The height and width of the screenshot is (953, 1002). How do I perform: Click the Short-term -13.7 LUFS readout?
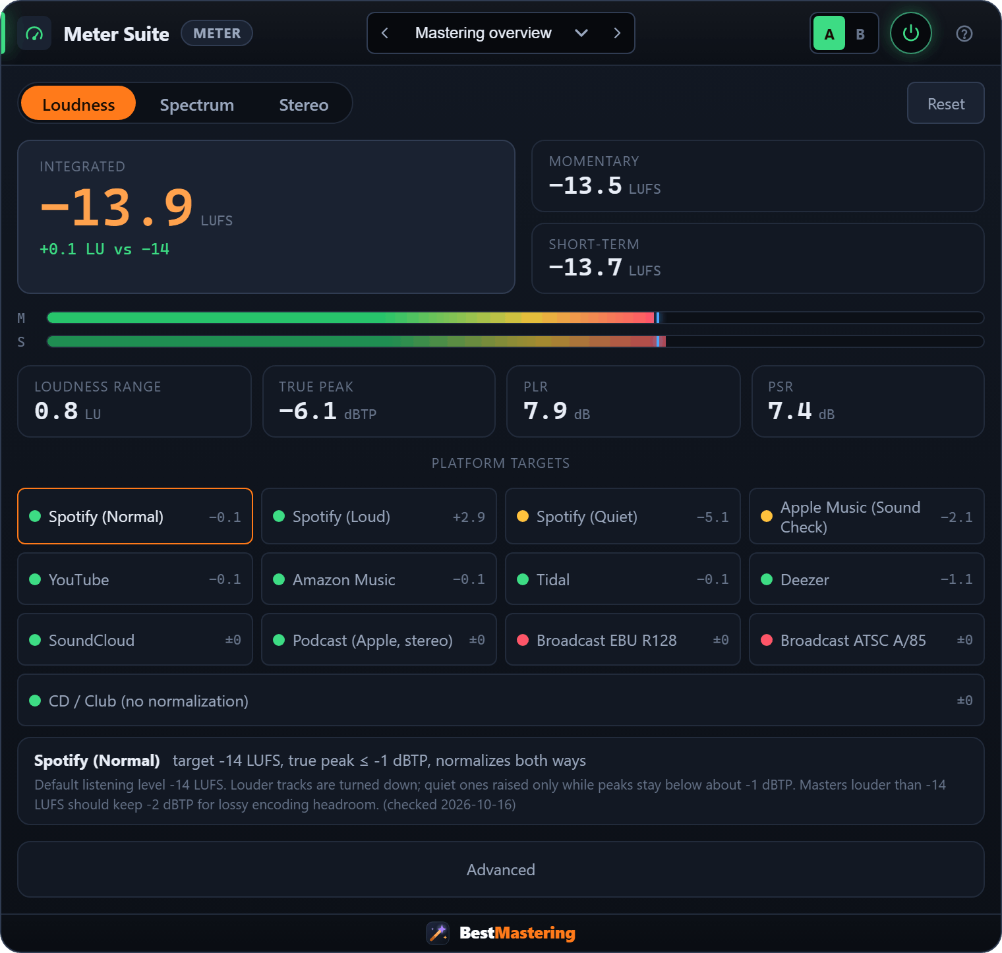tap(758, 258)
